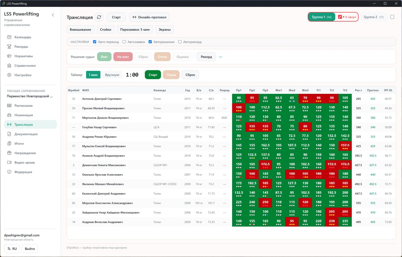This screenshot has width=402, height=257.
Task: Open Награждение gift icon in sidebar
Action: [9, 153]
